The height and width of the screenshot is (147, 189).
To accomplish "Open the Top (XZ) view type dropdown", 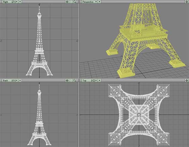I will tap(89, 80).
